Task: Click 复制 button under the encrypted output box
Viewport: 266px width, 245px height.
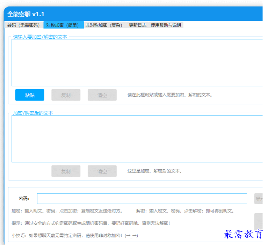Action: coord(66,171)
